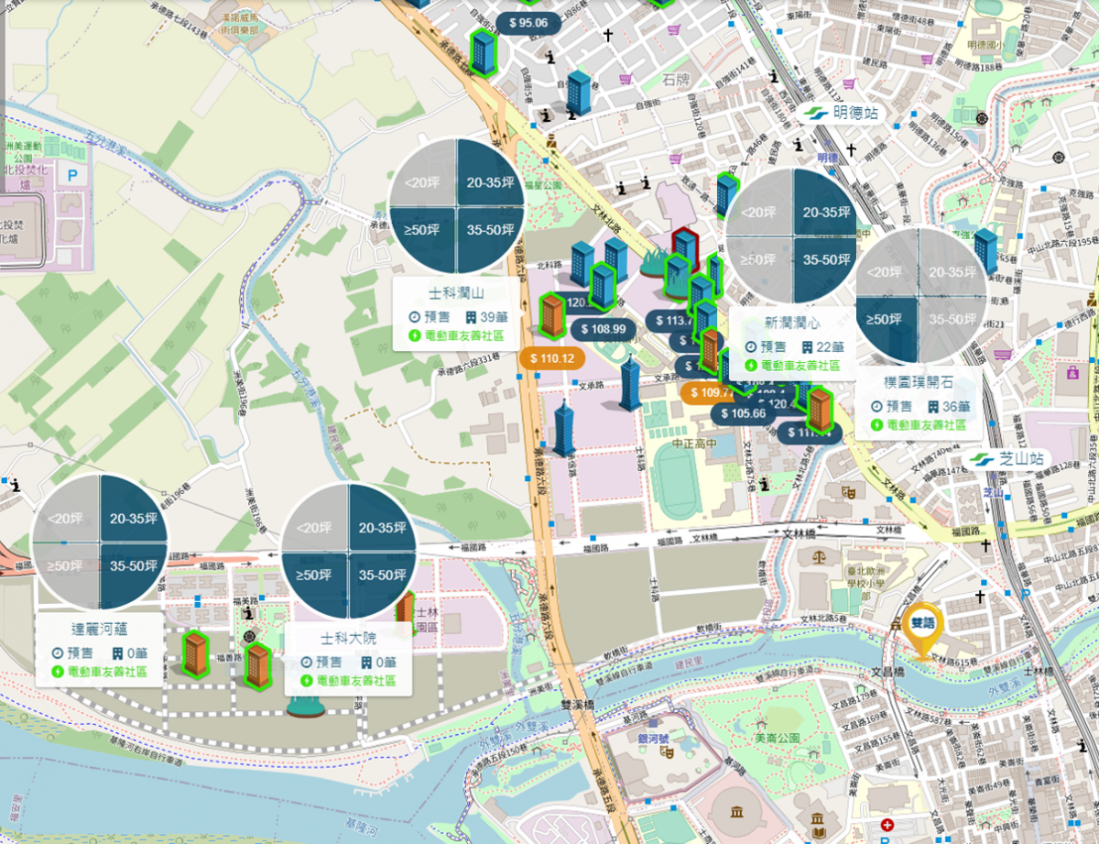This screenshot has width=1099, height=844.
Task: Open the 士科潤山 project title link
Action: (x=455, y=293)
